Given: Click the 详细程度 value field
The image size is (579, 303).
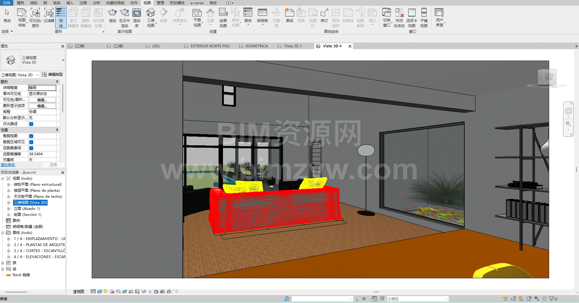Looking at the screenshot, I should [x=42, y=88].
